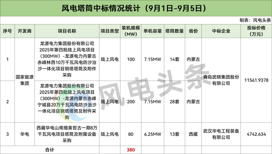Image resolution: width=272 pixels, height=154 pixels.
Task: Select the 省份 column header
Action: pos(193,31)
